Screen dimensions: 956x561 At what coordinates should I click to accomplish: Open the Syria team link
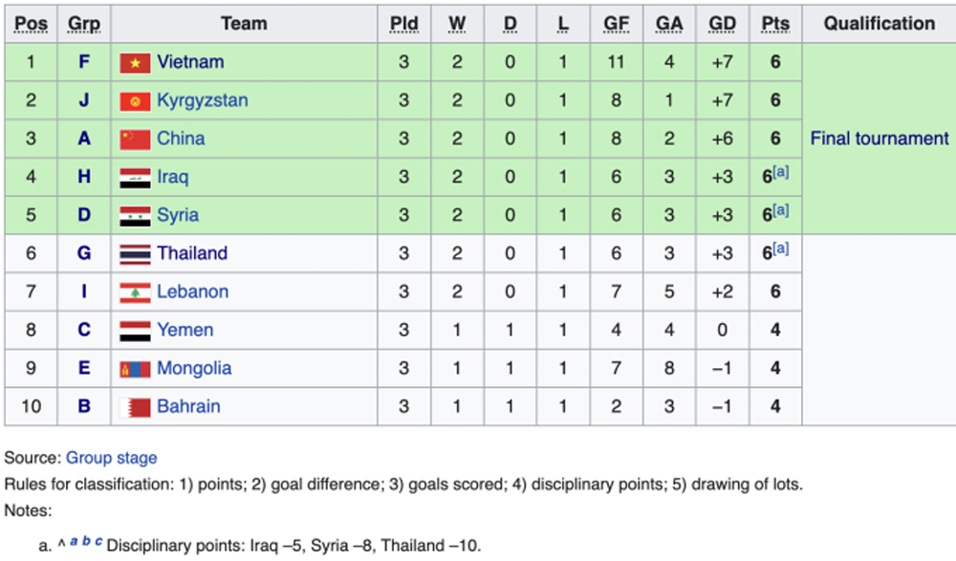[178, 215]
